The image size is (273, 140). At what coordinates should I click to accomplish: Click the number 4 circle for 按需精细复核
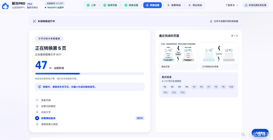coord(37,118)
